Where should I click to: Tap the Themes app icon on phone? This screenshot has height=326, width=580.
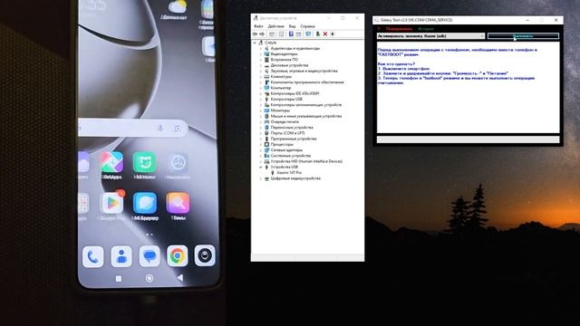(x=178, y=203)
